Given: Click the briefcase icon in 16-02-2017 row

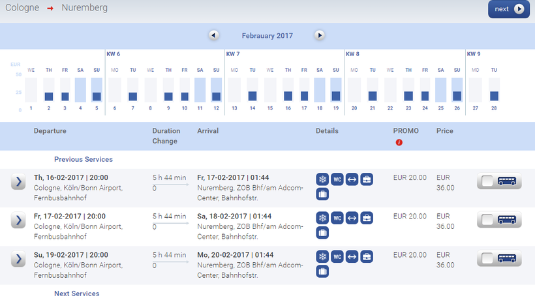Looking at the screenshot, I should [367, 179].
